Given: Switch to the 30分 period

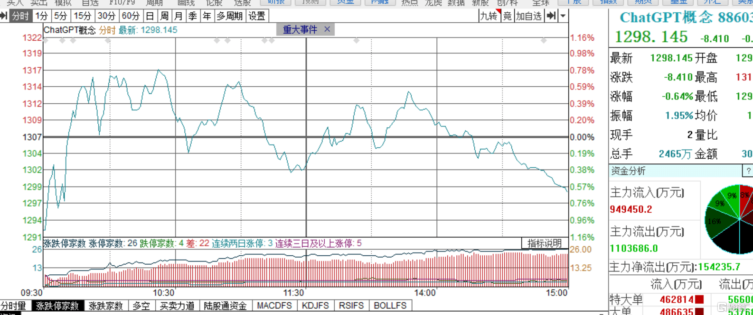Looking at the screenshot, I should pyautogui.click(x=106, y=16).
